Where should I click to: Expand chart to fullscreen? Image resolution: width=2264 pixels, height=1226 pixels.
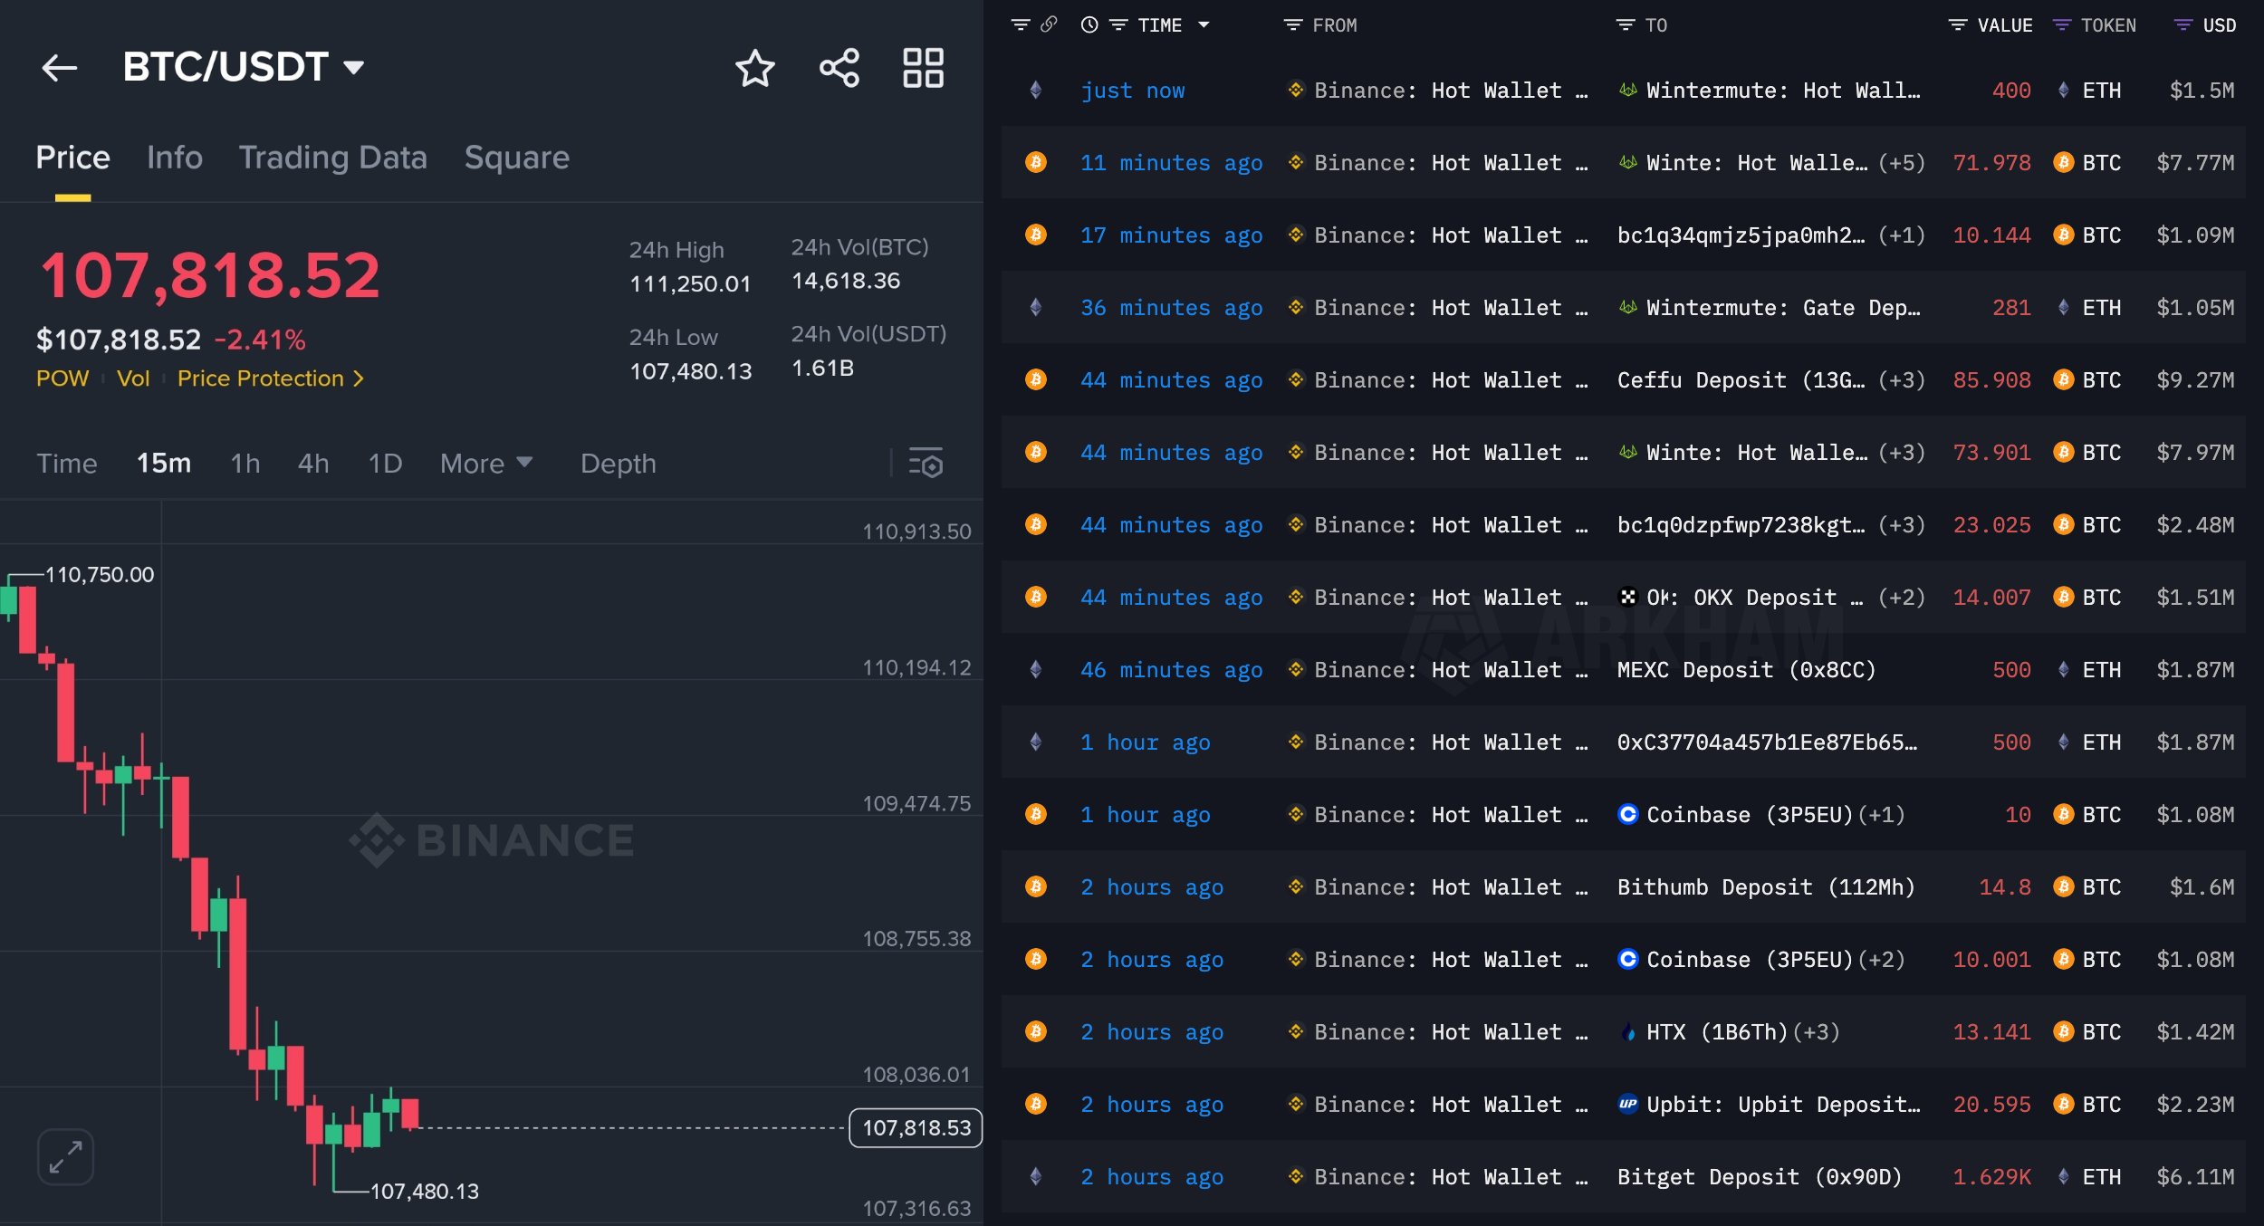coord(64,1156)
